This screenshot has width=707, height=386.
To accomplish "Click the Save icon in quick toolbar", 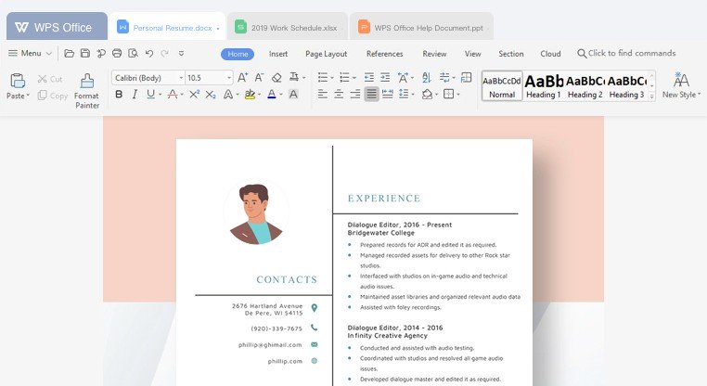I will coord(85,54).
